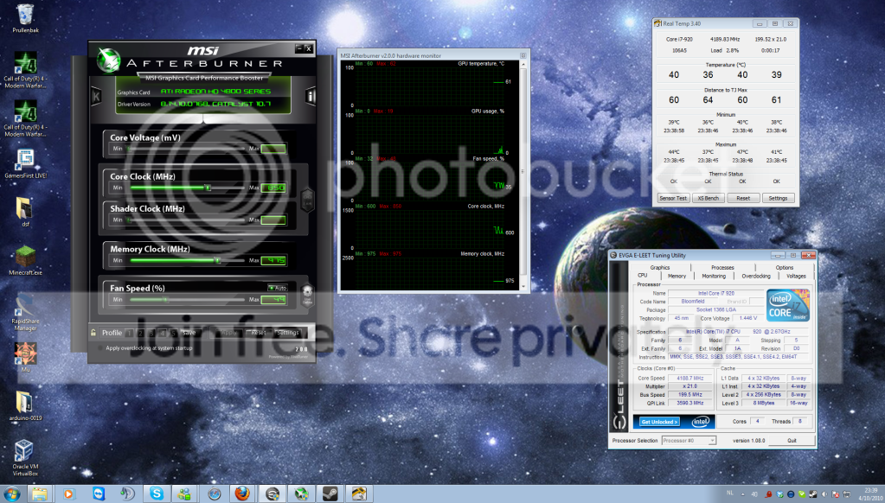Open Skype from the taskbar
The height and width of the screenshot is (503, 885).
pos(156,494)
